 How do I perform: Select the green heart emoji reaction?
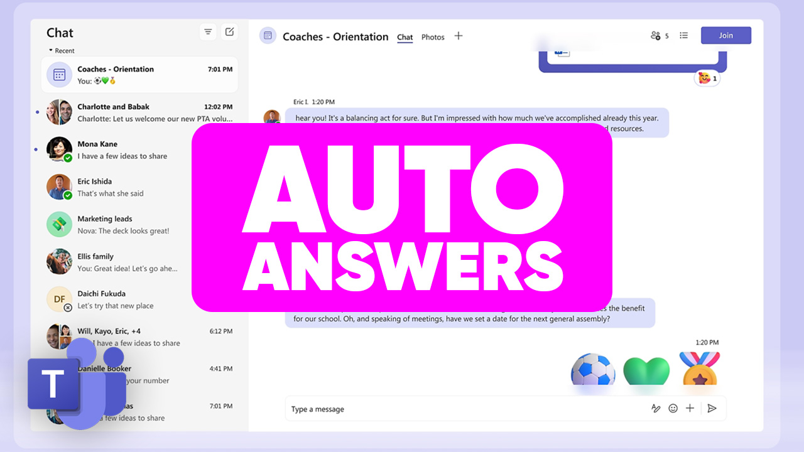tap(646, 370)
